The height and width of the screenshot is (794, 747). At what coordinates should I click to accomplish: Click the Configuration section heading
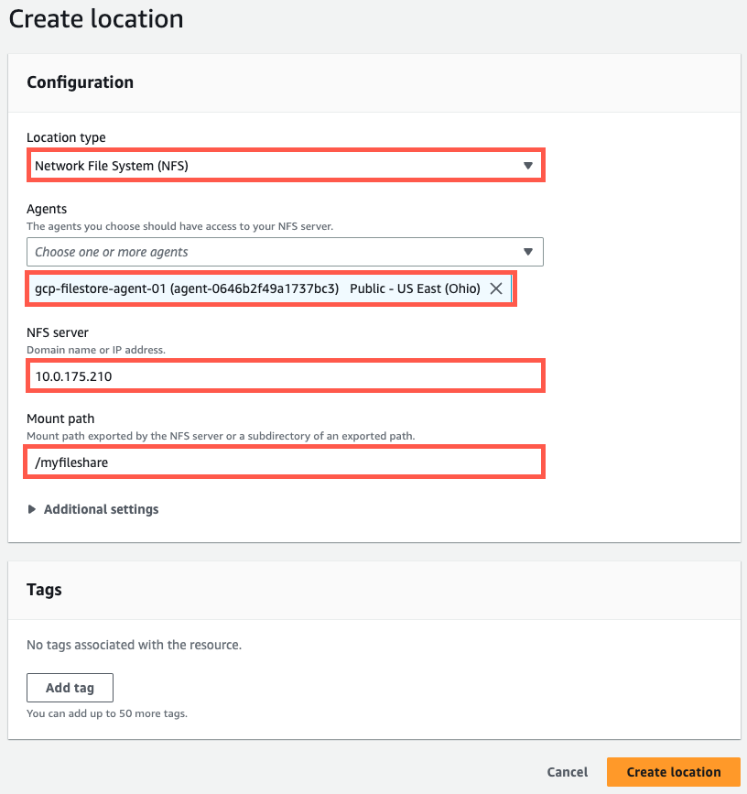(80, 82)
